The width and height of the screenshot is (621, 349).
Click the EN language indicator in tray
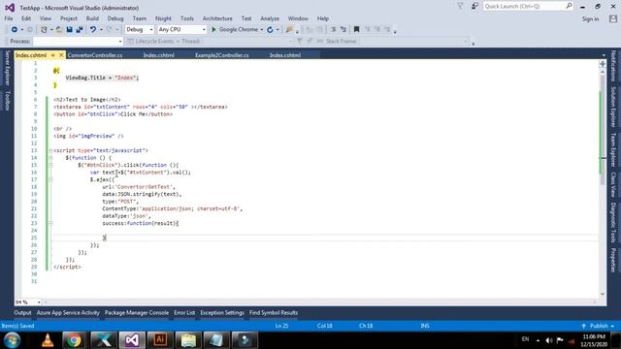coord(525,339)
